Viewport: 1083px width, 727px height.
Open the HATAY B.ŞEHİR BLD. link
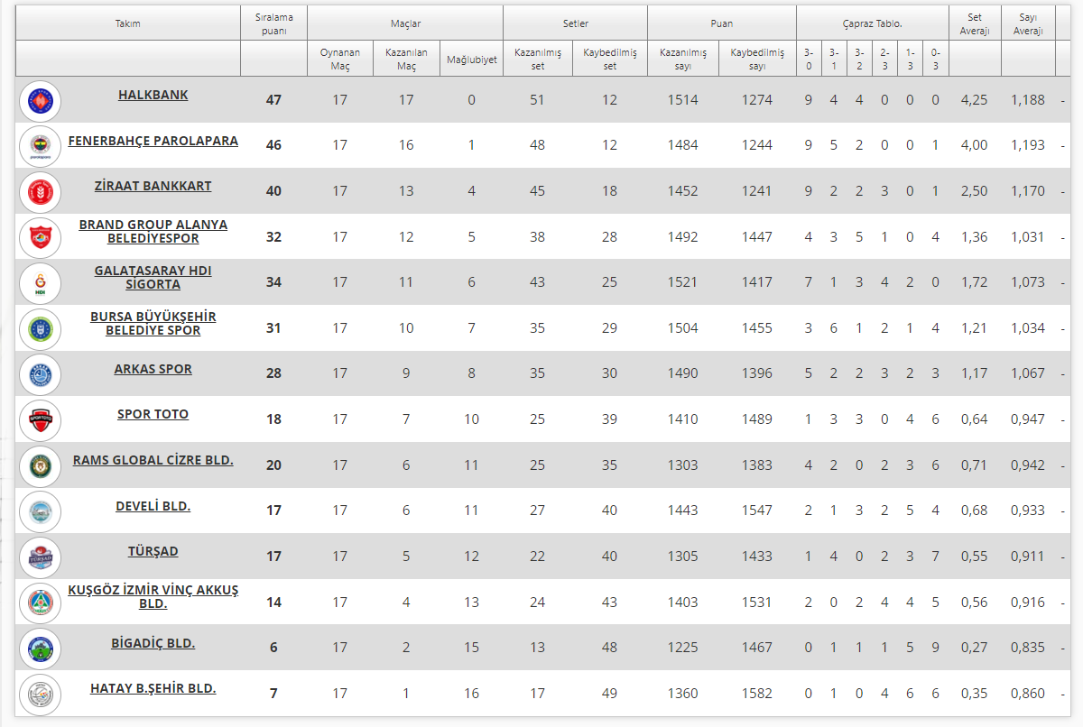tap(153, 688)
